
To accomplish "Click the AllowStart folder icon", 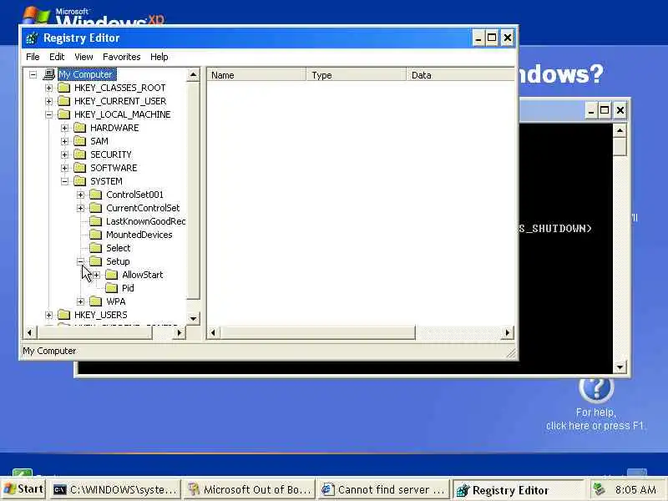I will point(112,275).
